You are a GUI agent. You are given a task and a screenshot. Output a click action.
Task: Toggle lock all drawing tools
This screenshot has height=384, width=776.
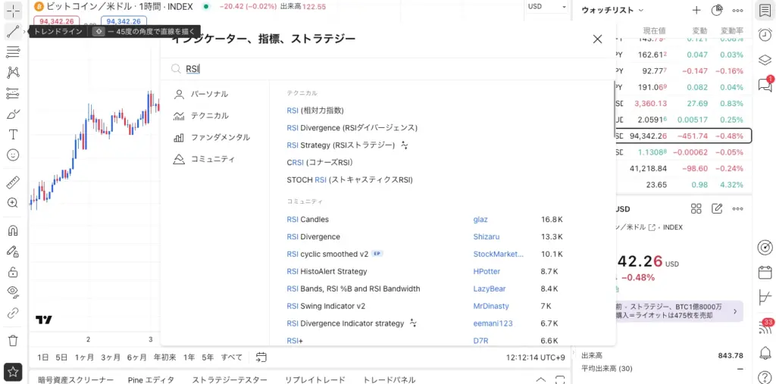(14, 272)
